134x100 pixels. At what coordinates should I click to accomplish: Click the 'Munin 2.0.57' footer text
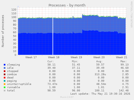tap(67, 97)
